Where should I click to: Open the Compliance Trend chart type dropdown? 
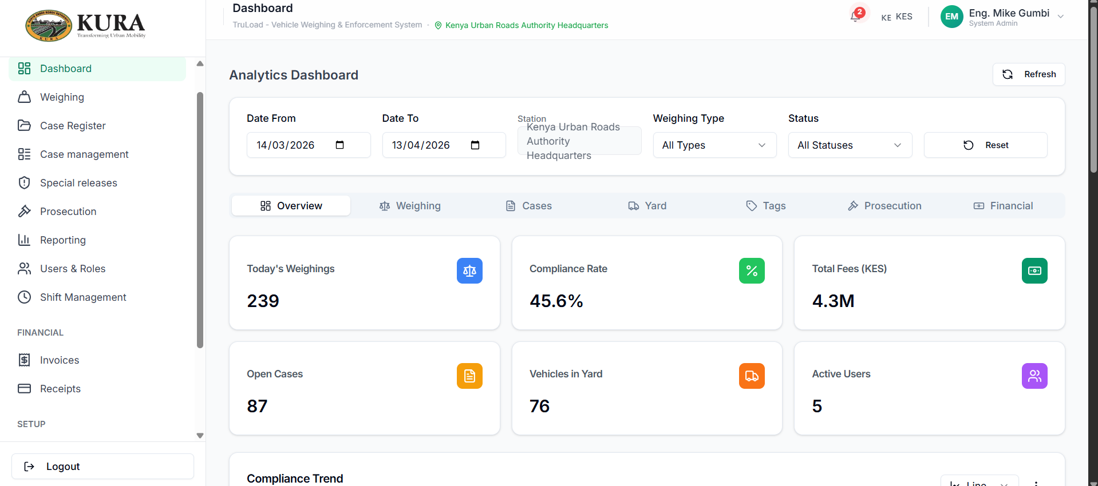click(x=979, y=481)
